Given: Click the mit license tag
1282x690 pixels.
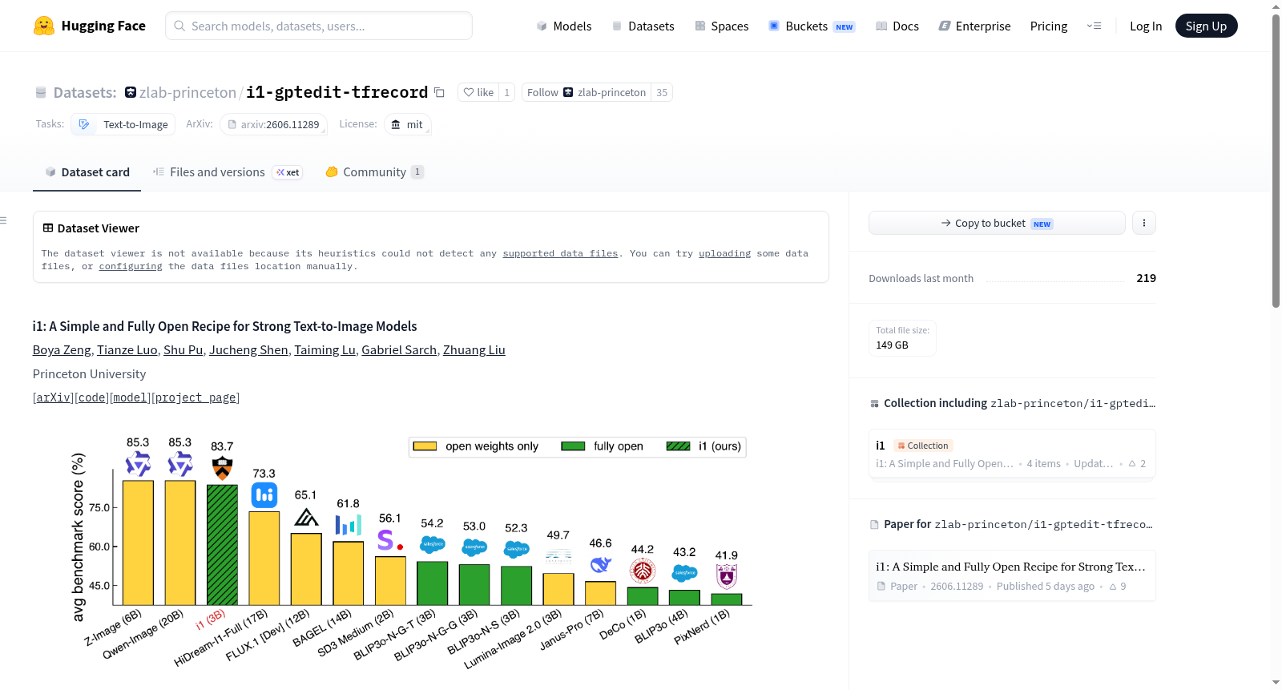Looking at the screenshot, I should 408,124.
